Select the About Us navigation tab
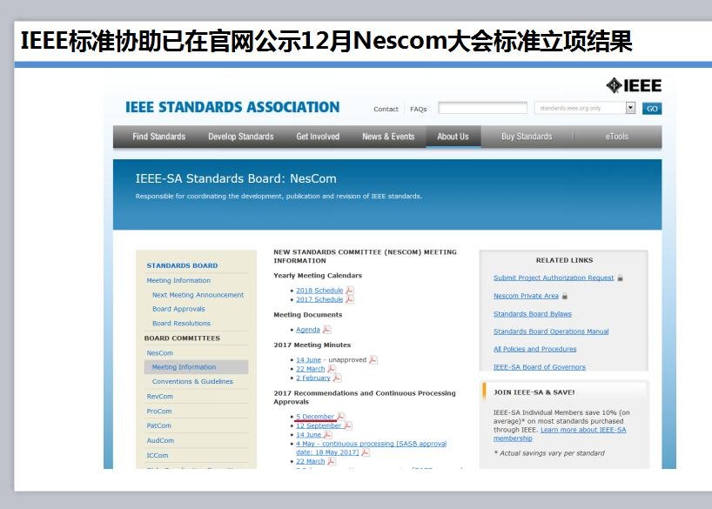The image size is (712, 509). (453, 137)
